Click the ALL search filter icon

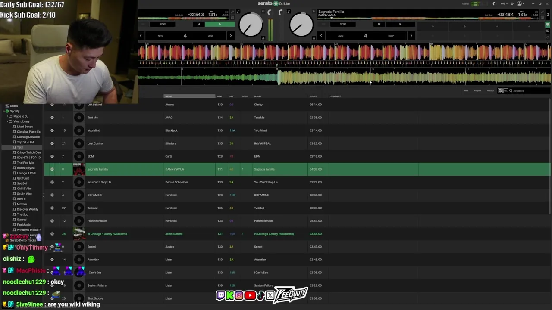505,91
